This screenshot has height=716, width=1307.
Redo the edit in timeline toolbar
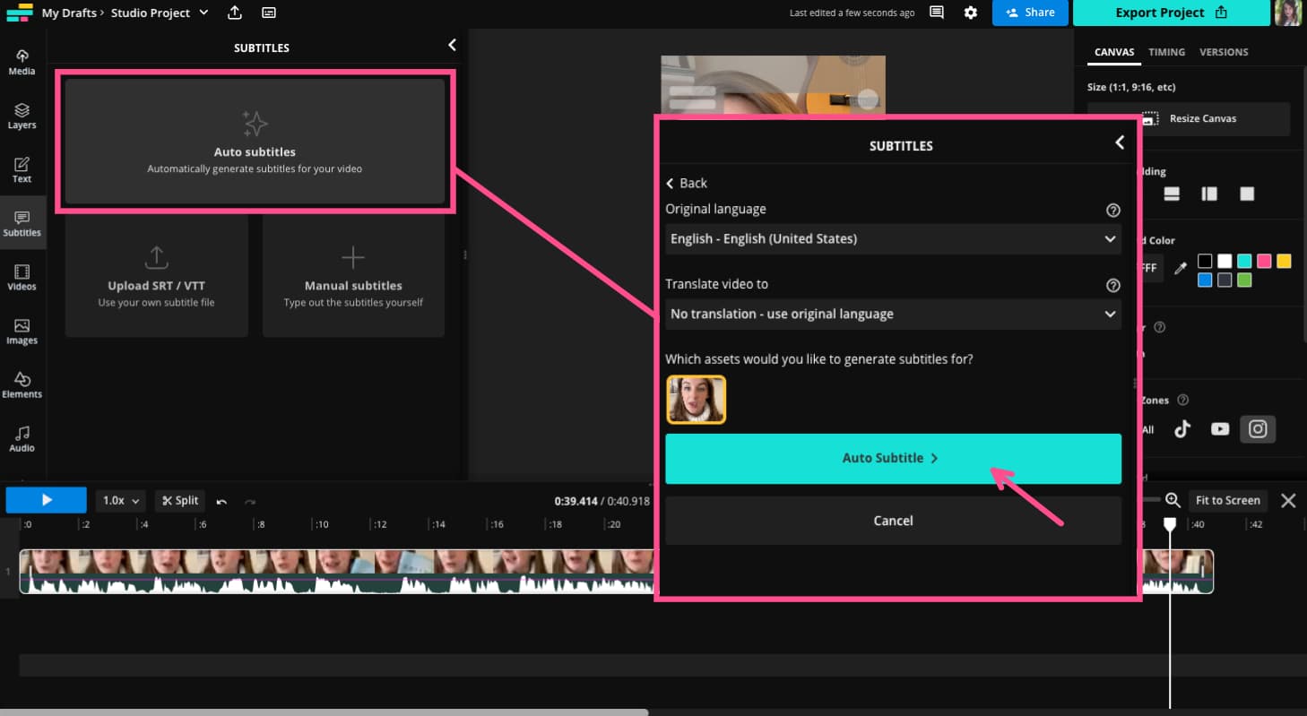[250, 501]
